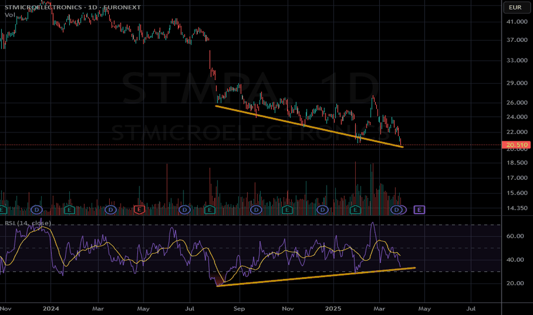The image size is (533, 315).
Task: Click the 18.500 price axis label
Action: click(516, 163)
